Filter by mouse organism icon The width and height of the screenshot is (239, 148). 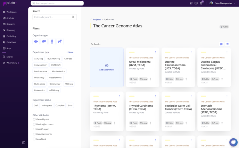coord(44,42)
